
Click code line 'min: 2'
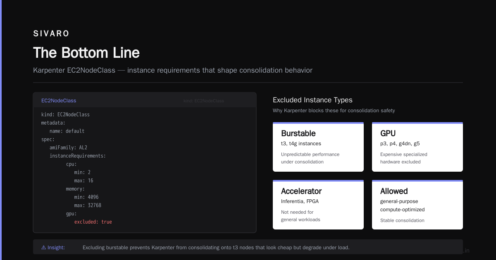tap(82, 172)
